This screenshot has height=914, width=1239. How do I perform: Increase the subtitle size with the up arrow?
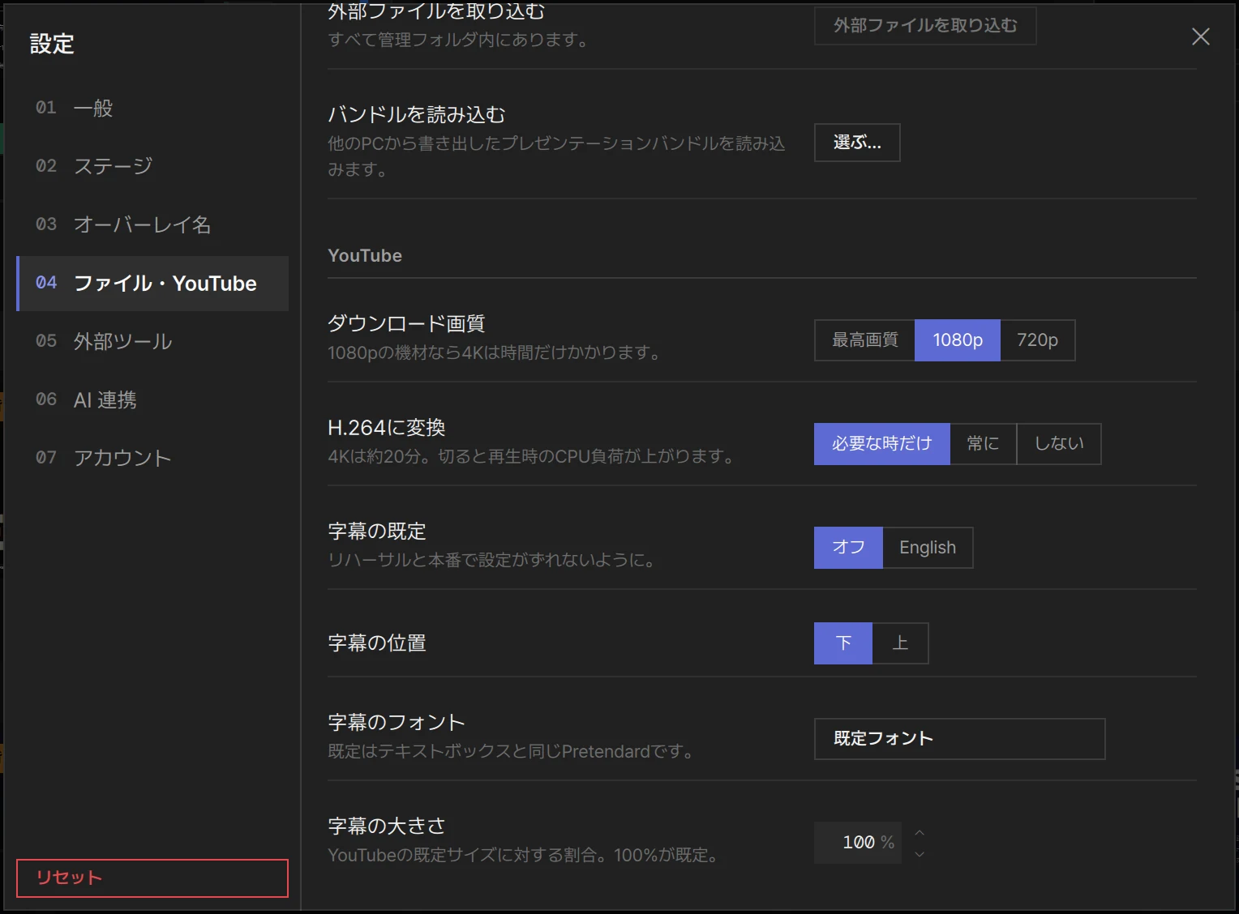pyautogui.click(x=920, y=833)
